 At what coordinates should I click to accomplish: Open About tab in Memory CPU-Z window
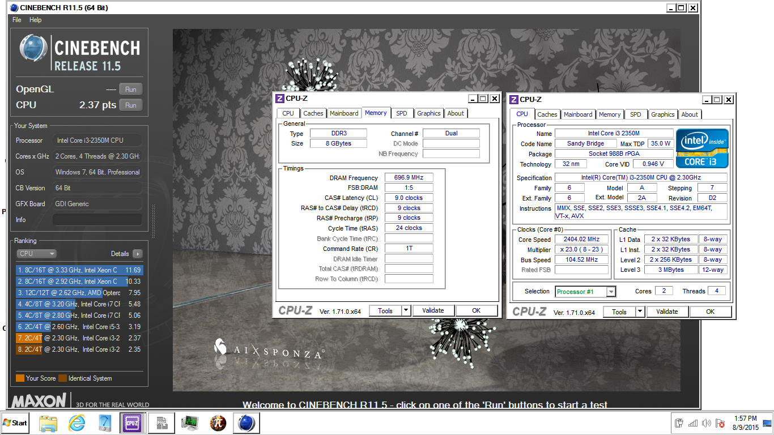click(x=456, y=113)
